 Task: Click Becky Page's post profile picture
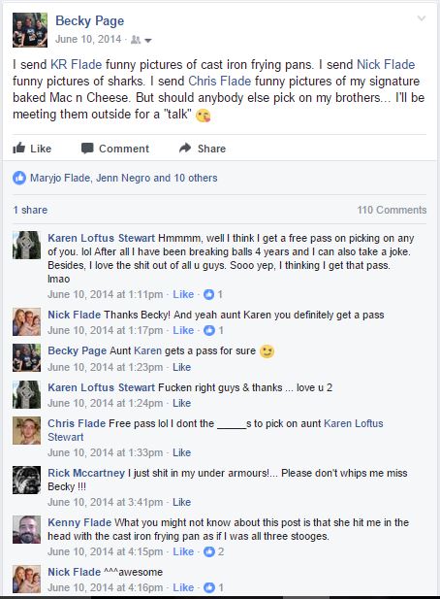point(30,30)
